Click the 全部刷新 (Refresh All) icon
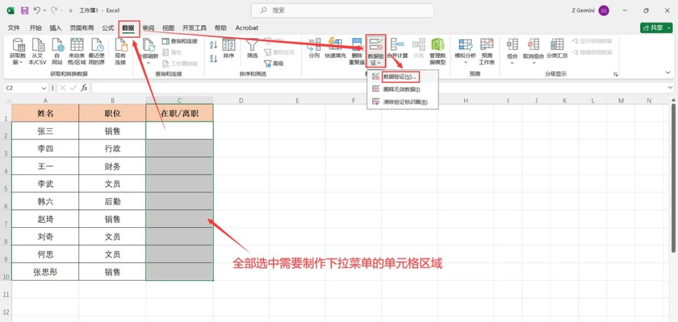 coord(148,45)
